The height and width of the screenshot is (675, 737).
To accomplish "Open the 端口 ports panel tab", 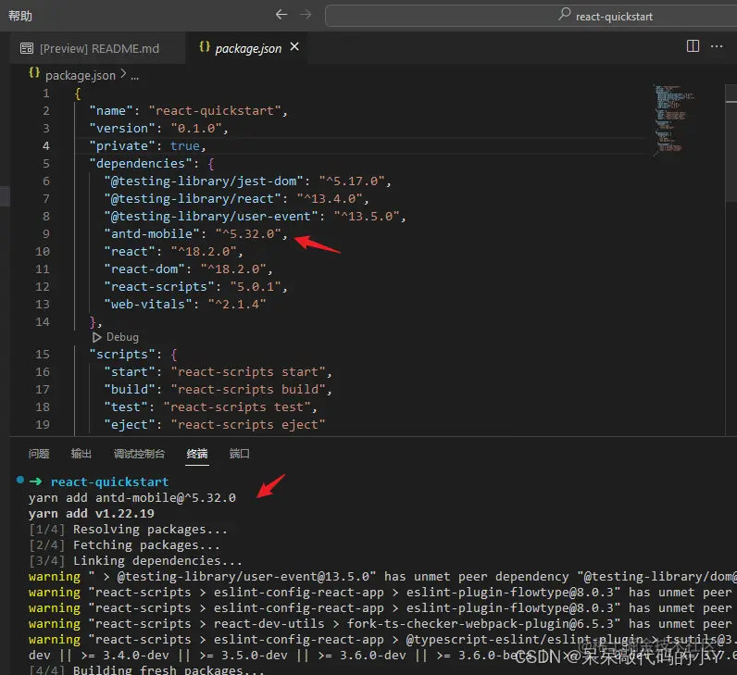I will point(239,454).
